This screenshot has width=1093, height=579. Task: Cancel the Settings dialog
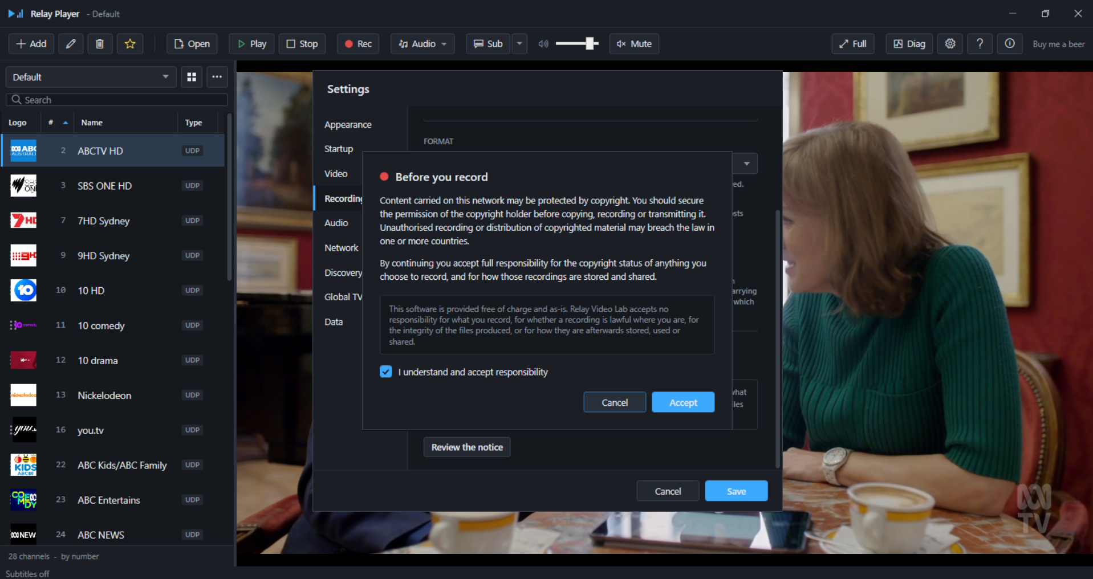click(x=668, y=491)
